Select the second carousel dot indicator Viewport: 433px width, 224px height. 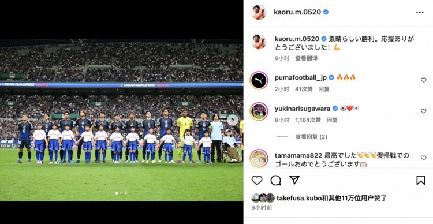click(x=121, y=193)
